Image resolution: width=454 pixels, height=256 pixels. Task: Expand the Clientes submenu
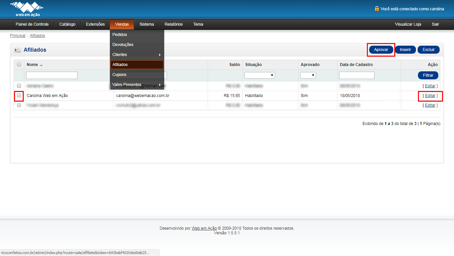click(137, 55)
